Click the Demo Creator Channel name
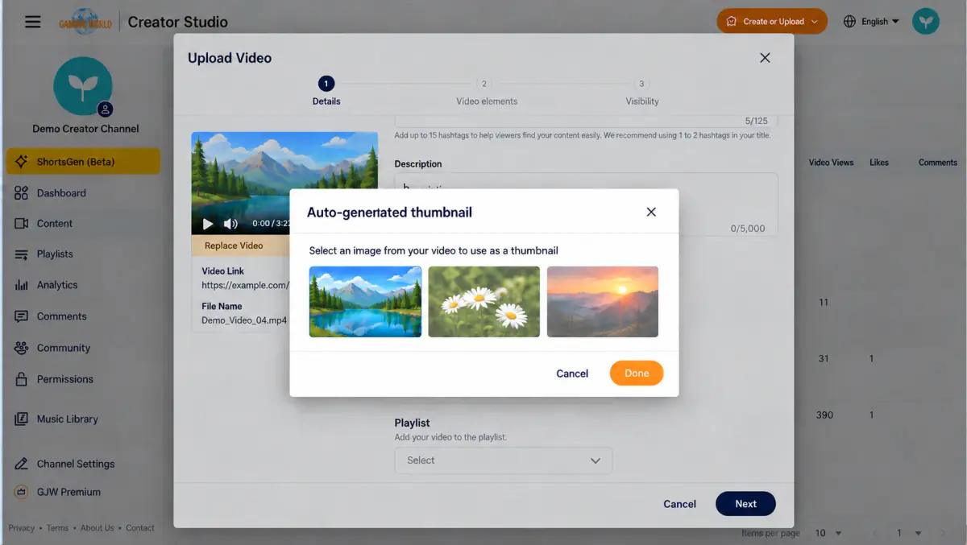The image size is (967, 545). 85,129
